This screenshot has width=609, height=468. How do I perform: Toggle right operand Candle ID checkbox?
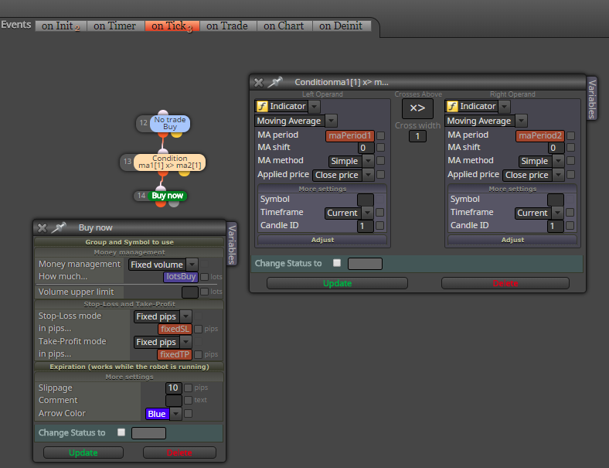coord(570,225)
